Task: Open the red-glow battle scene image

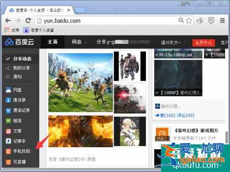Action: [x=130, y=99]
